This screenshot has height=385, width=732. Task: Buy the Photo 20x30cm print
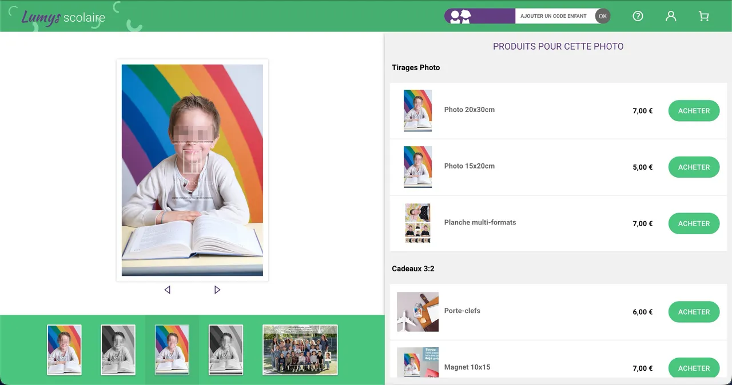[694, 111]
